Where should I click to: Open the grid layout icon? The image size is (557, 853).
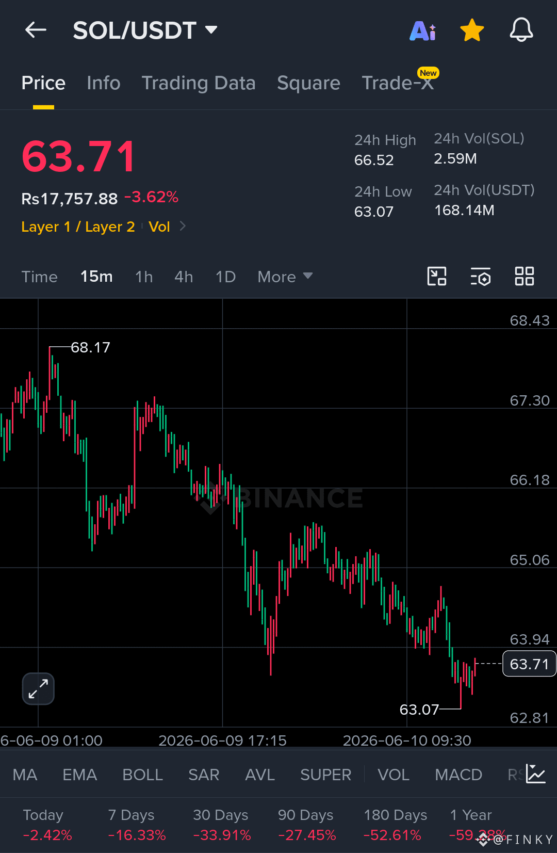click(x=525, y=276)
